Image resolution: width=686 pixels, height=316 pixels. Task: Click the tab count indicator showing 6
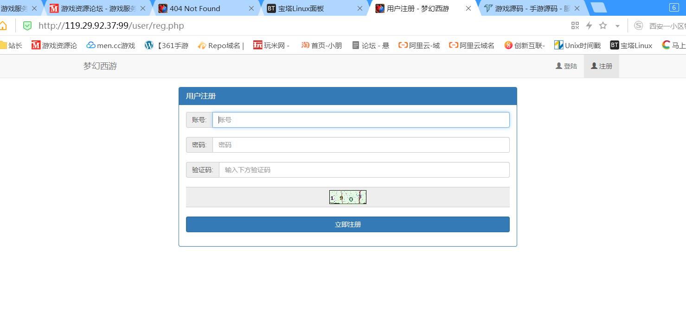tap(674, 7)
